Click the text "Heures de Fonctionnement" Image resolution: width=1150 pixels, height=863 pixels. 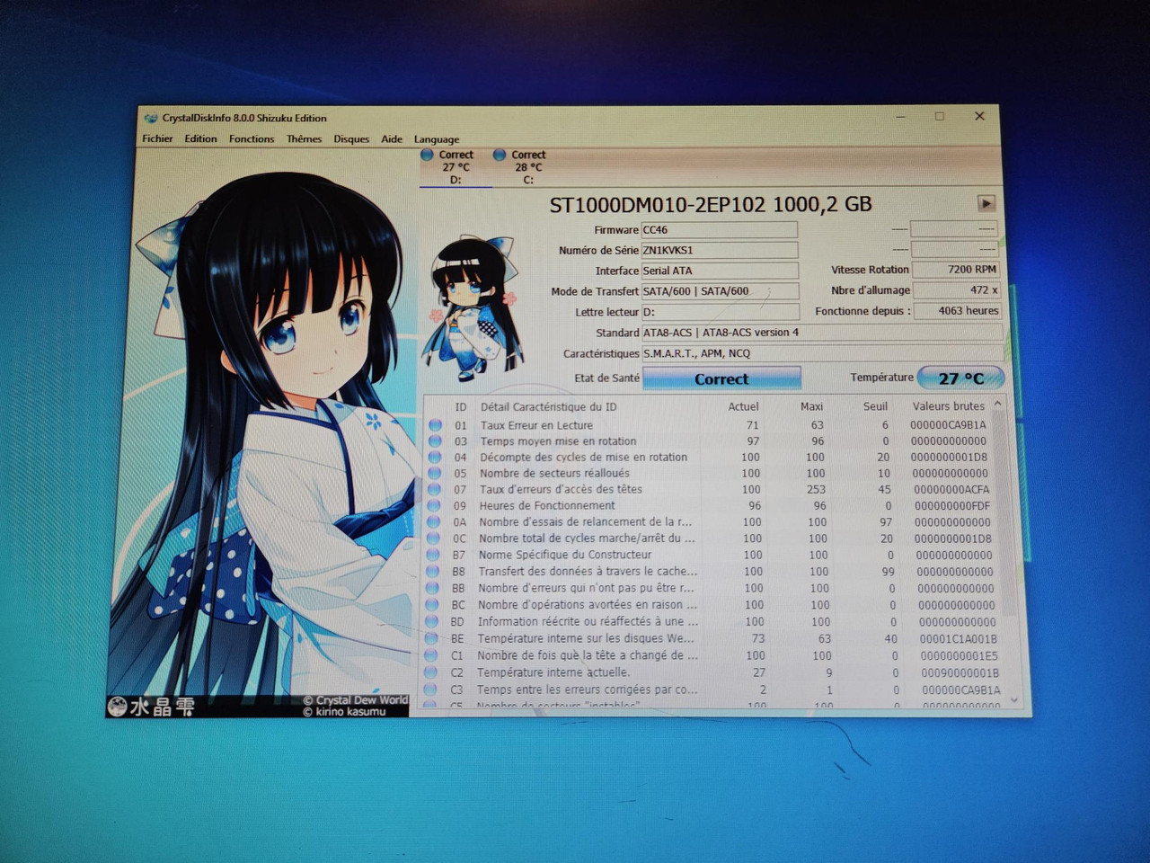(547, 506)
